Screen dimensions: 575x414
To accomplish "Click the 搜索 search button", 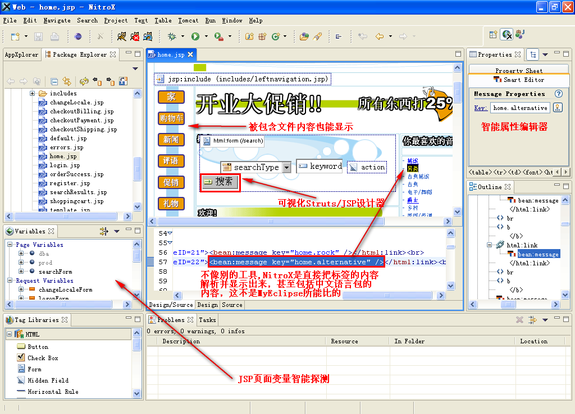I will pyautogui.click(x=220, y=182).
